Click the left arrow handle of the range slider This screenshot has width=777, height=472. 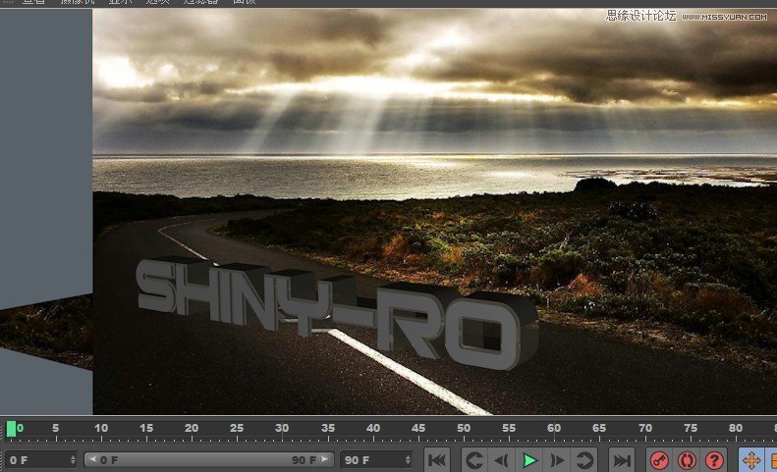click(x=92, y=459)
